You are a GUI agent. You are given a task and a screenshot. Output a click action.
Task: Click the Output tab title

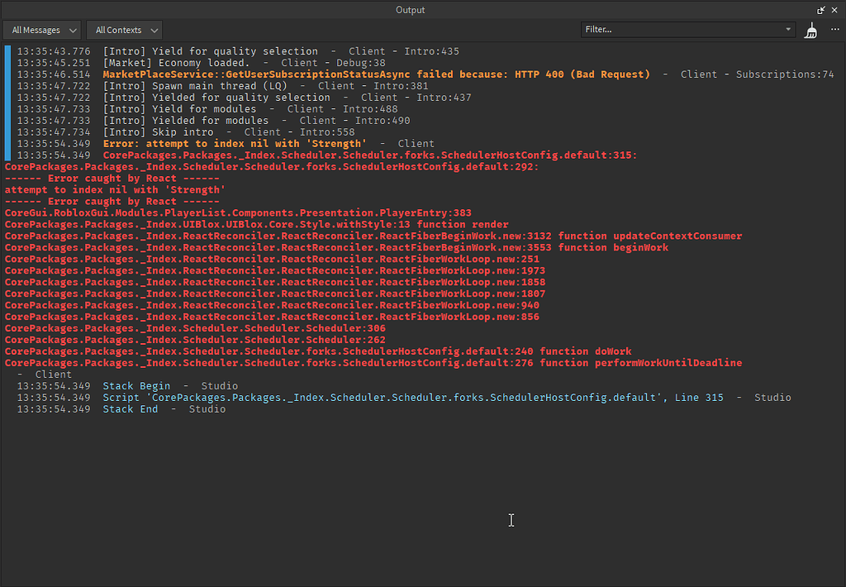(410, 9)
